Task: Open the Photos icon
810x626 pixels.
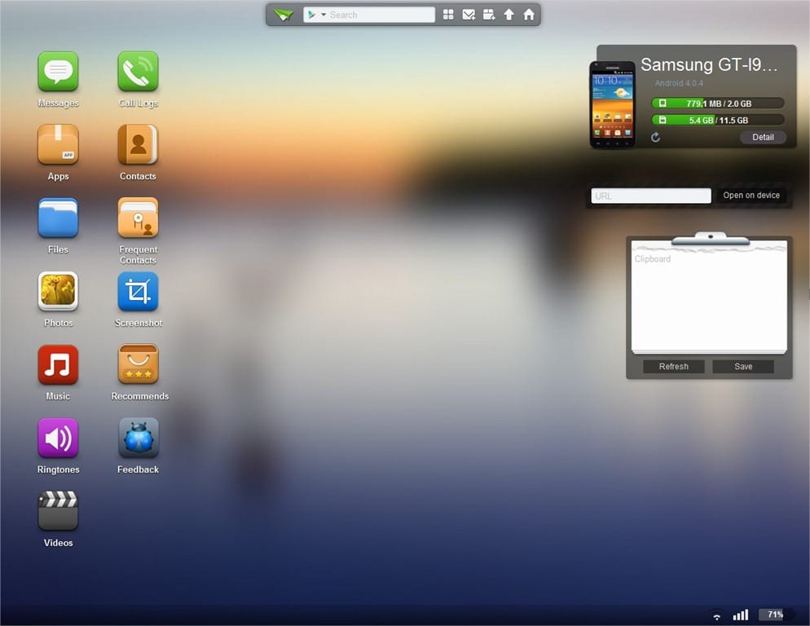Action: pyautogui.click(x=58, y=291)
